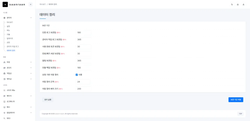Click the 로고매니저 icon
Image resolution: width=250 pixels, height=121 pixels.
(4, 101)
